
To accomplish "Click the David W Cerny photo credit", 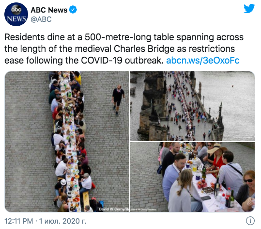I will [x=114, y=209].
